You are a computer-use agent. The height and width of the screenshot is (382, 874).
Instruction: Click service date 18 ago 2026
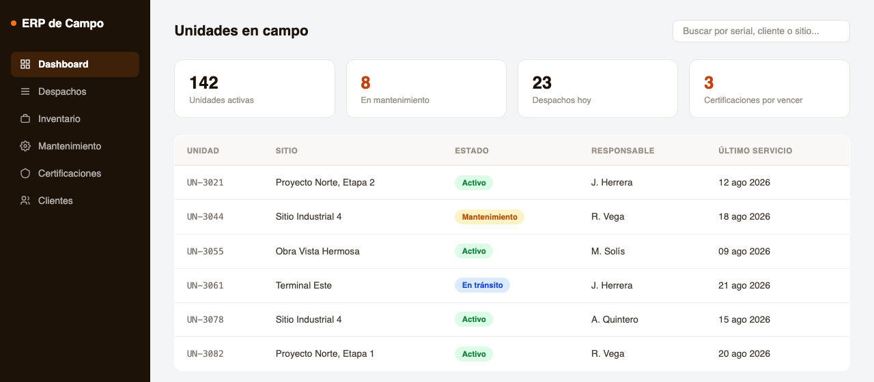pos(744,217)
